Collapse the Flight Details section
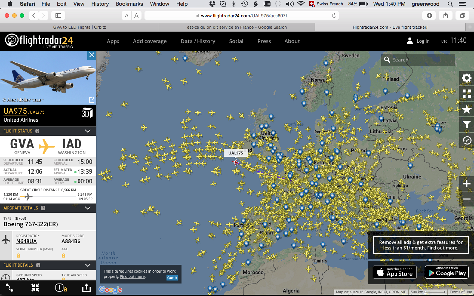The width and height of the screenshot is (474, 296). [88, 265]
